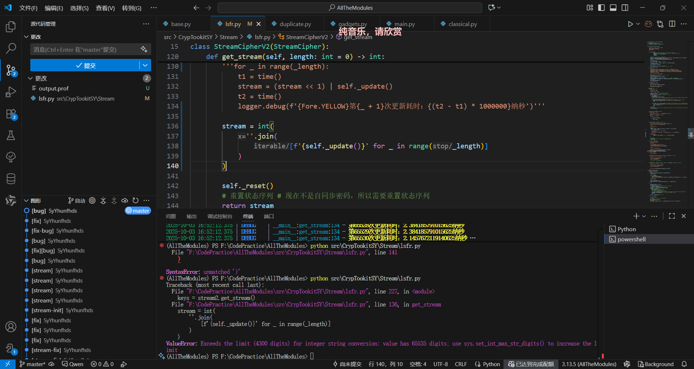Open the Explorer view in activity bar
The width and height of the screenshot is (694, 369).
[11, 27]
